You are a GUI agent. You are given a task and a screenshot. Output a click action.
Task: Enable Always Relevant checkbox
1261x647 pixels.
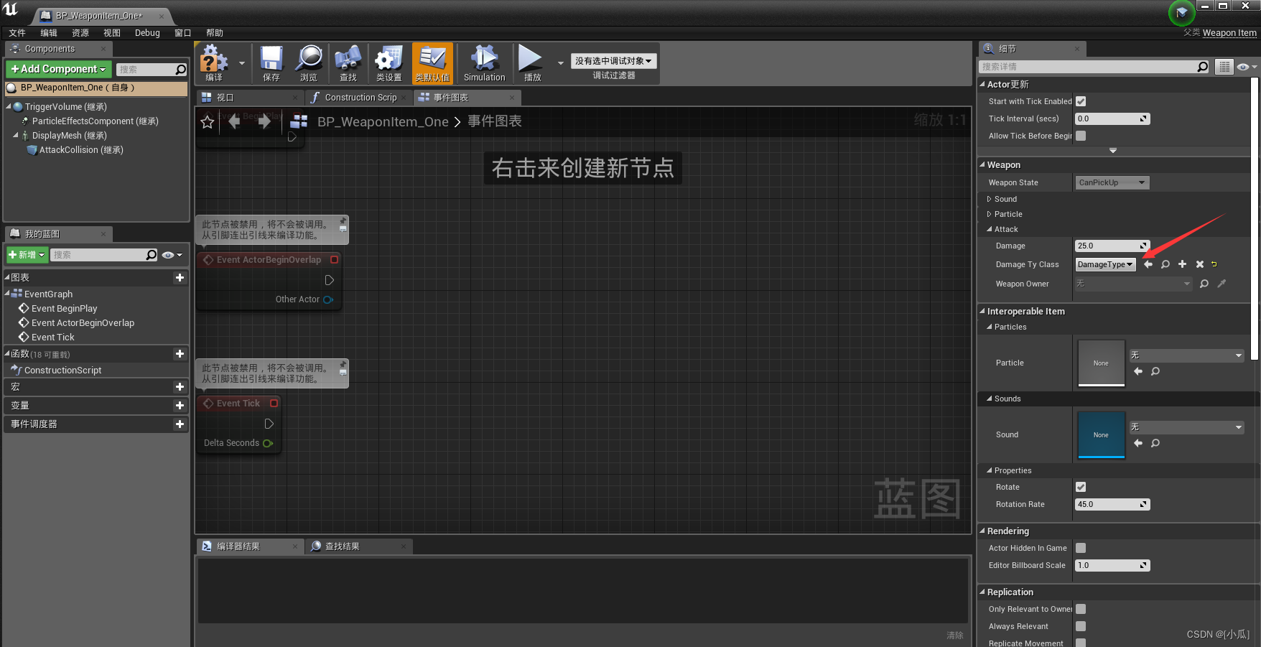pyautogui.click(x=1081, y=626)
